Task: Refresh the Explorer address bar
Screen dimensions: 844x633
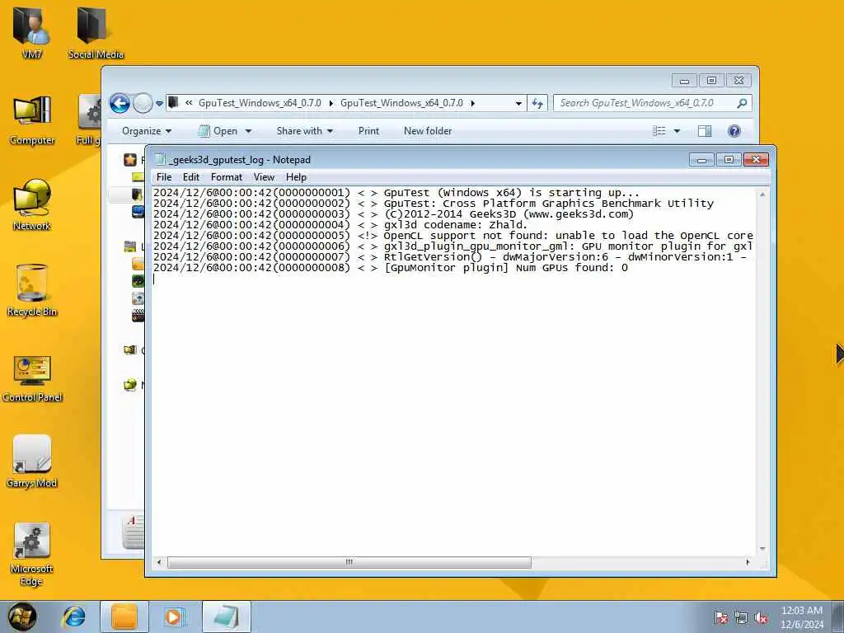Action: click(x=537, y=103)
